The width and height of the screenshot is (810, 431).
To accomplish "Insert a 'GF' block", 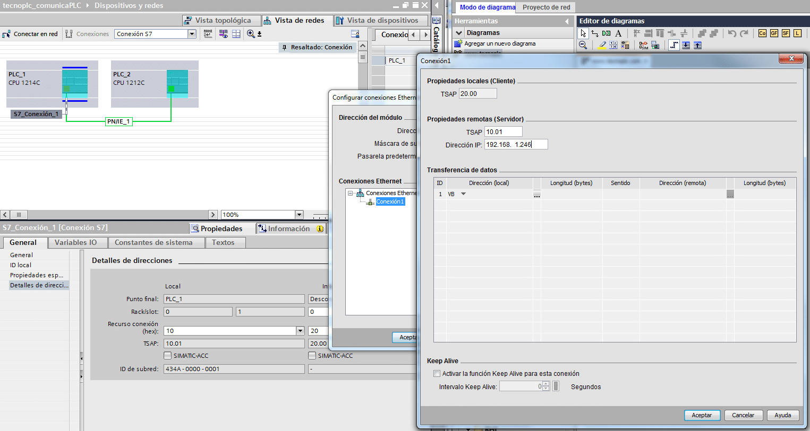I will (774, 33).
